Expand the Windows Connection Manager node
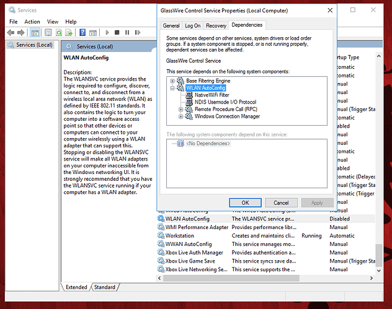The height and width of the screenshot is (309, 392). click(x=181, y=116)
